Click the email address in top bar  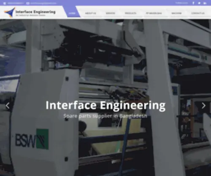coord(43,3)
